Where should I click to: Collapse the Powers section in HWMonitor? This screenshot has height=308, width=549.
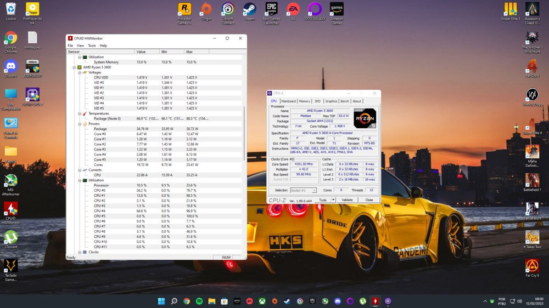[80, 124]
